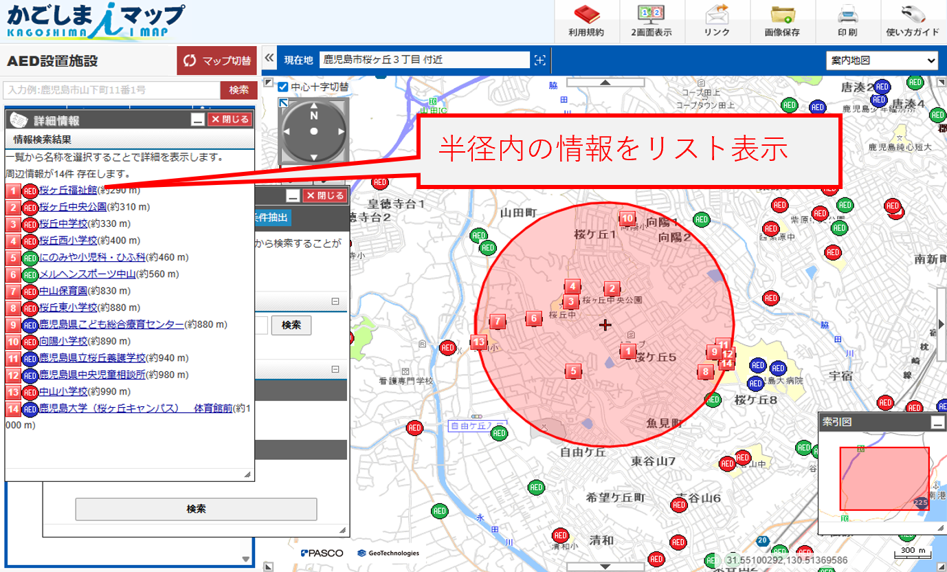Click the マップ切替 map switch button
Viewport: 947px width, 572px height.
(x=217, y=60)
